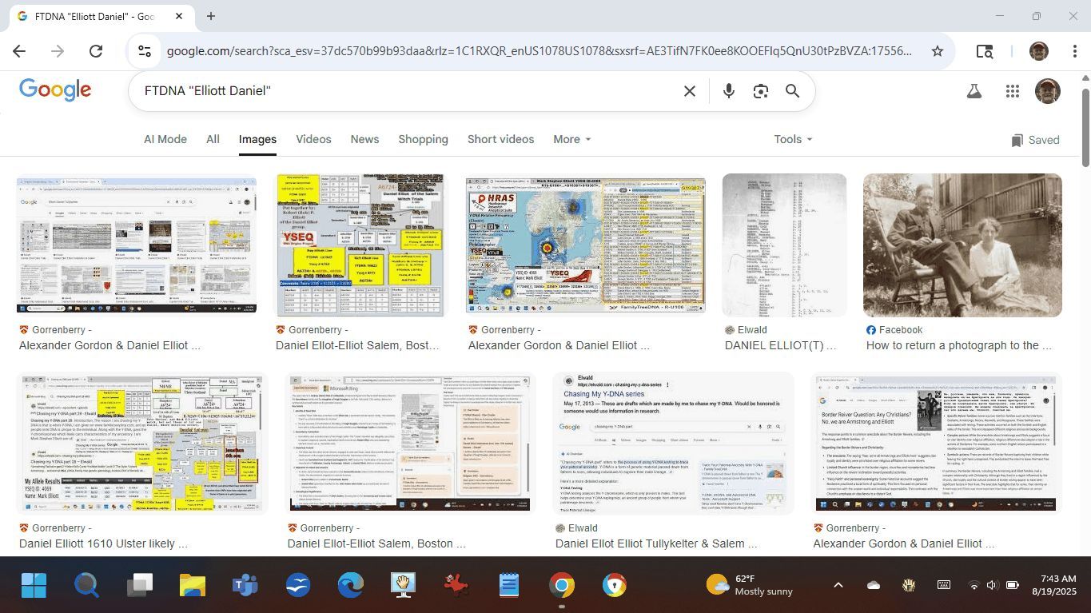The image size is (1091, 613).
Task: Reload the current page
Action: [96, 51]
